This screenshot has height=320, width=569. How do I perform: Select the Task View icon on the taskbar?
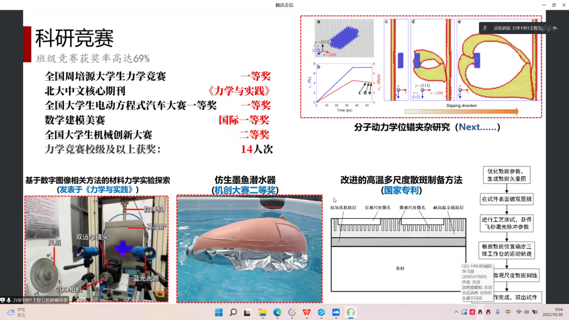247,312
